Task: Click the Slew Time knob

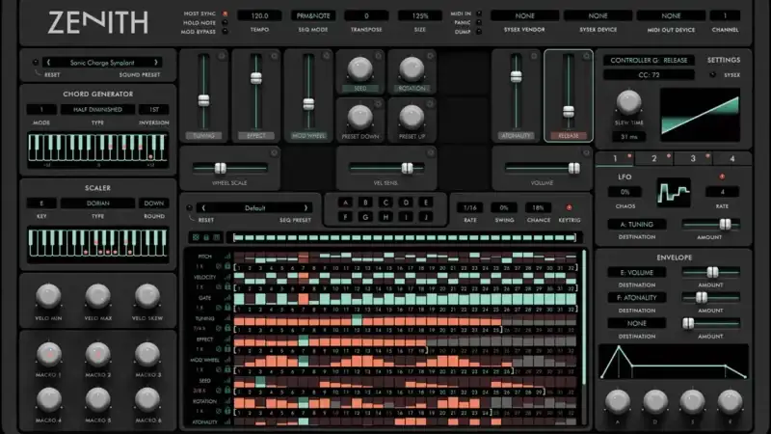Action: point(628,102)
